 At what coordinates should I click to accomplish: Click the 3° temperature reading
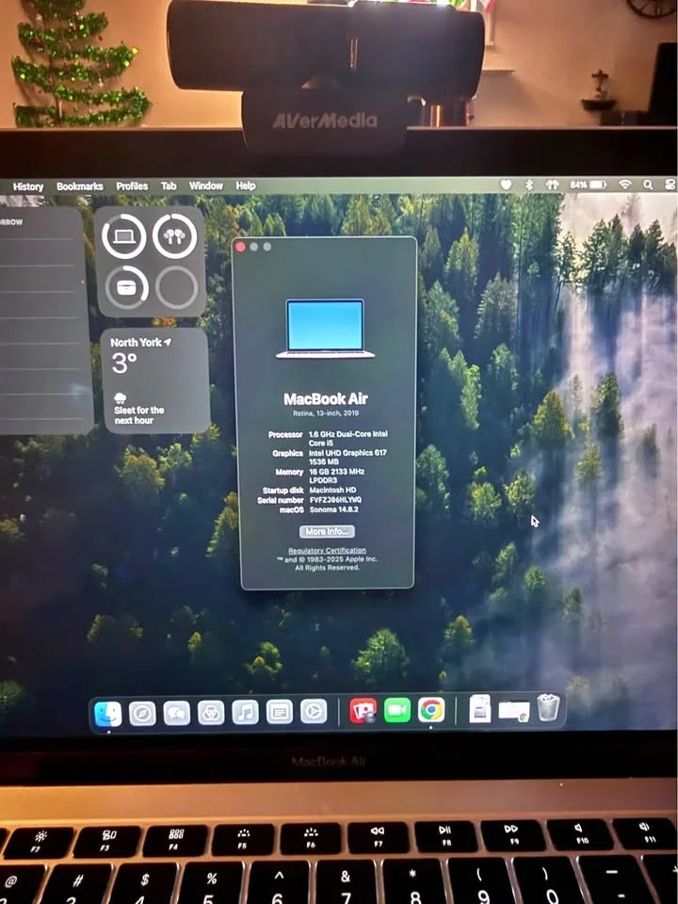[124, 363]
